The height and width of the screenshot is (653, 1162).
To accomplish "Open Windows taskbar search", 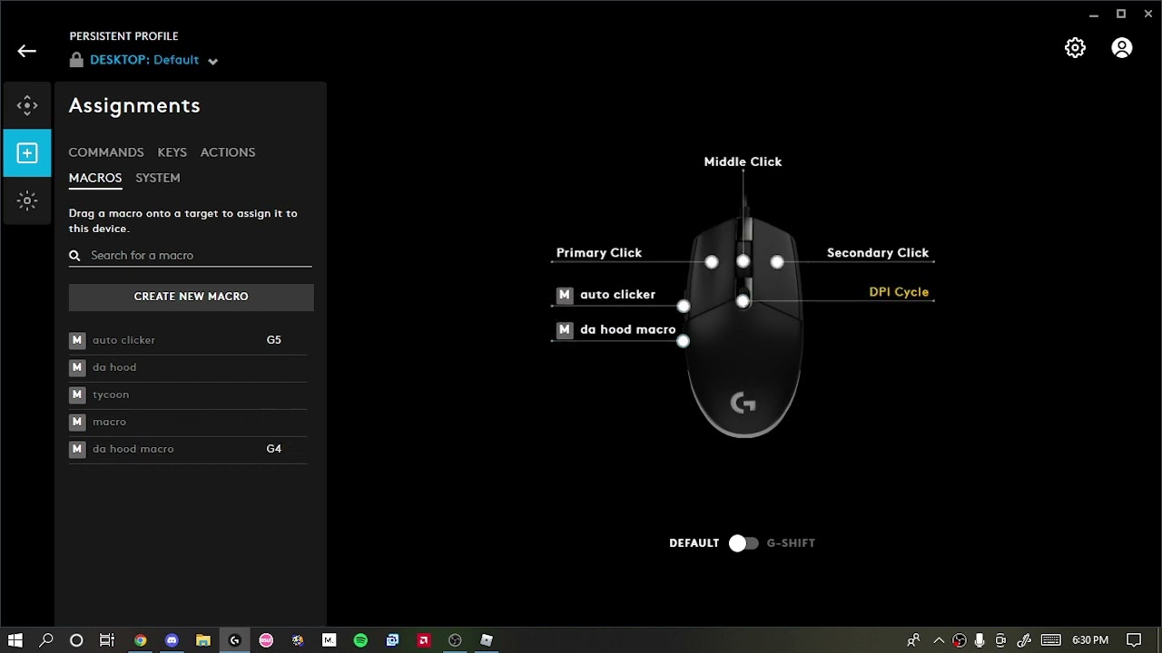I will tap(46, 640).
